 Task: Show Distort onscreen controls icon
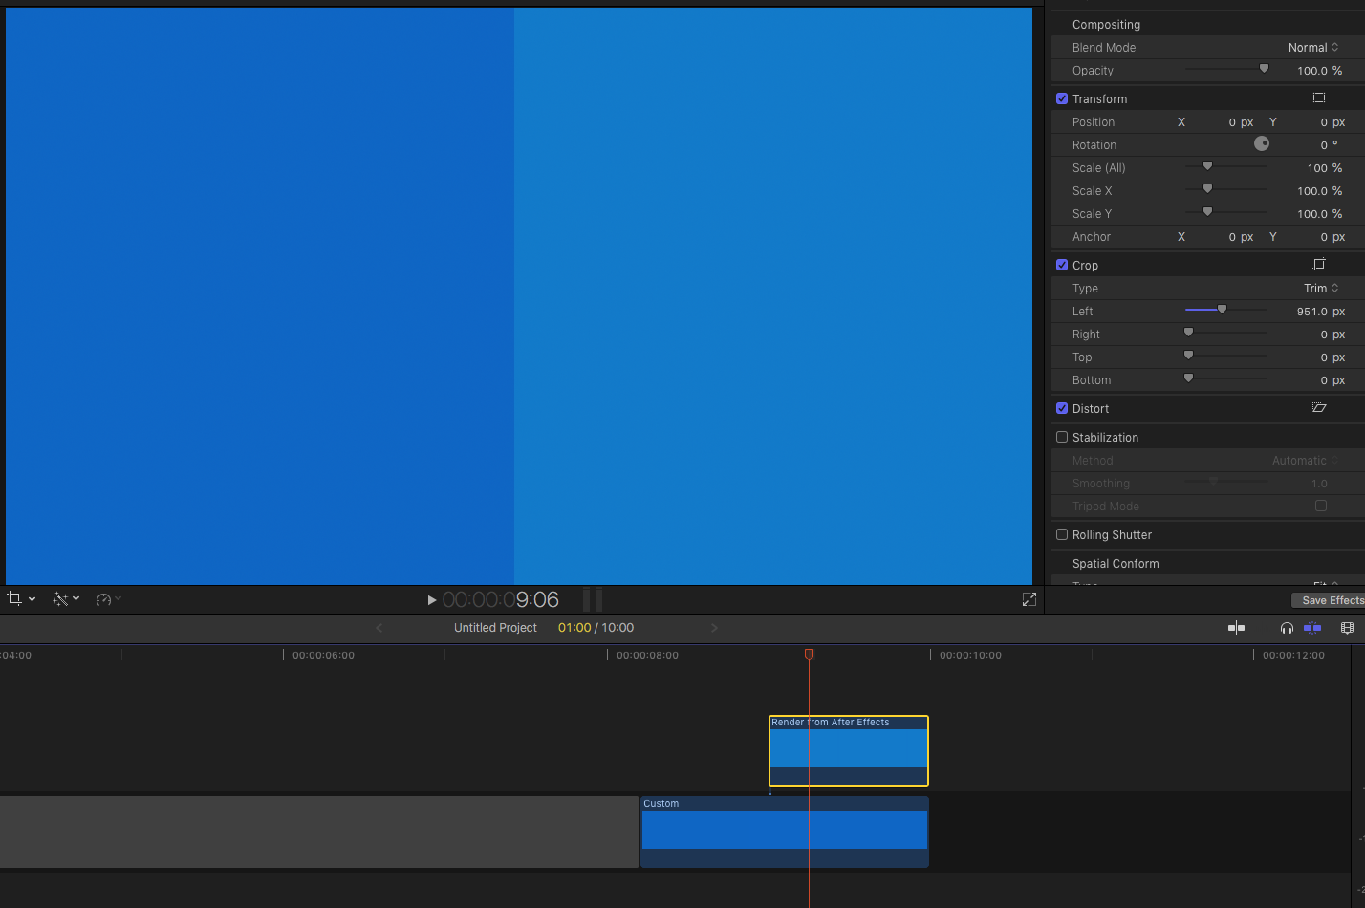click(x=1319, y=407)
